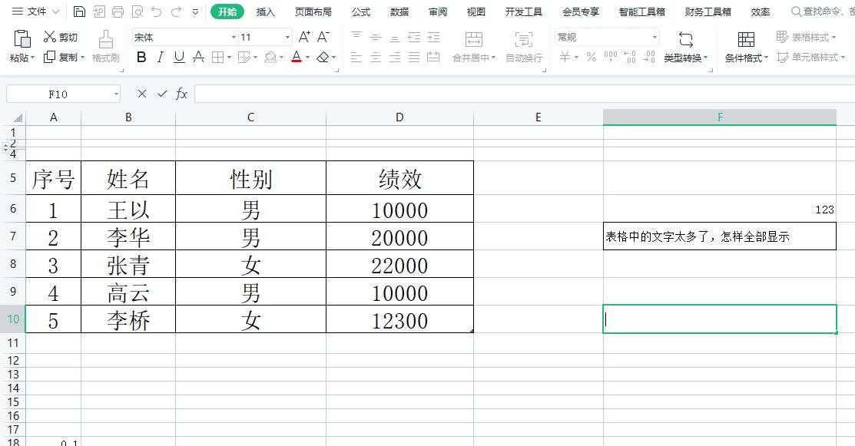Expand the Font color dropdown arrow
855x446 pixels.
pyautogui.click(x=307, y=57)
